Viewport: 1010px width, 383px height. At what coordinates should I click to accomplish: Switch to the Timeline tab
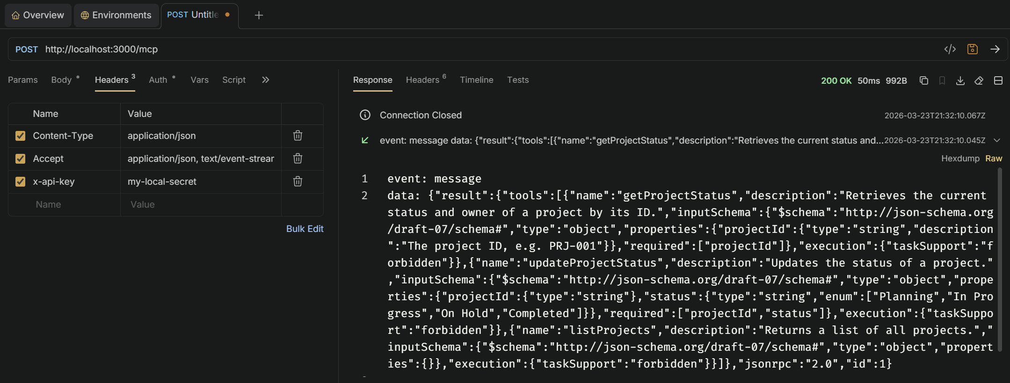tap(476, 80)
